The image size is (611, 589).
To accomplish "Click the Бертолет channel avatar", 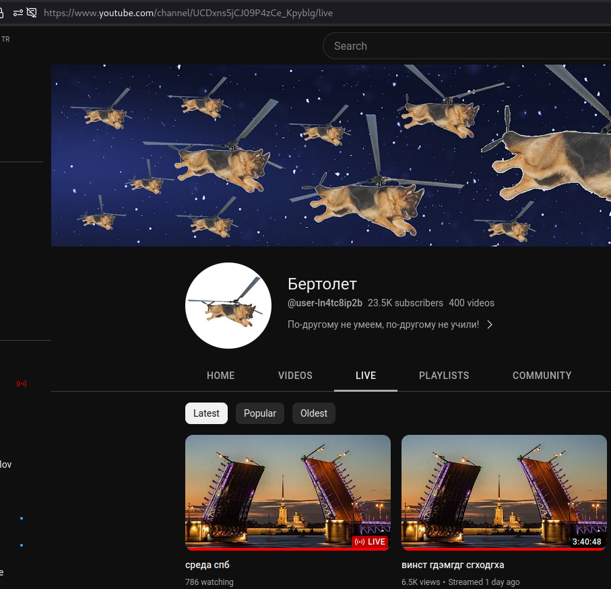I will pyautogui.click(x=228, y=306).
